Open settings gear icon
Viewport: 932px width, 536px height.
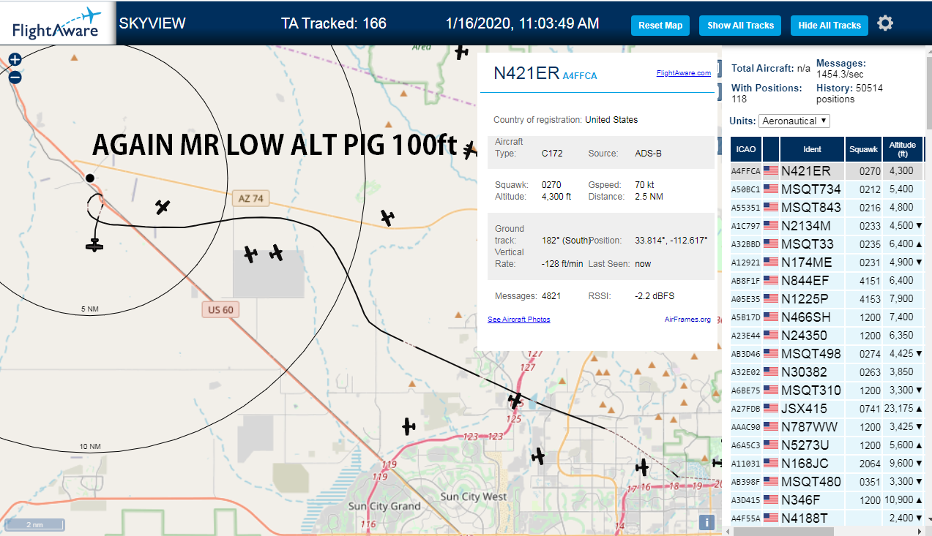point(885,23)
